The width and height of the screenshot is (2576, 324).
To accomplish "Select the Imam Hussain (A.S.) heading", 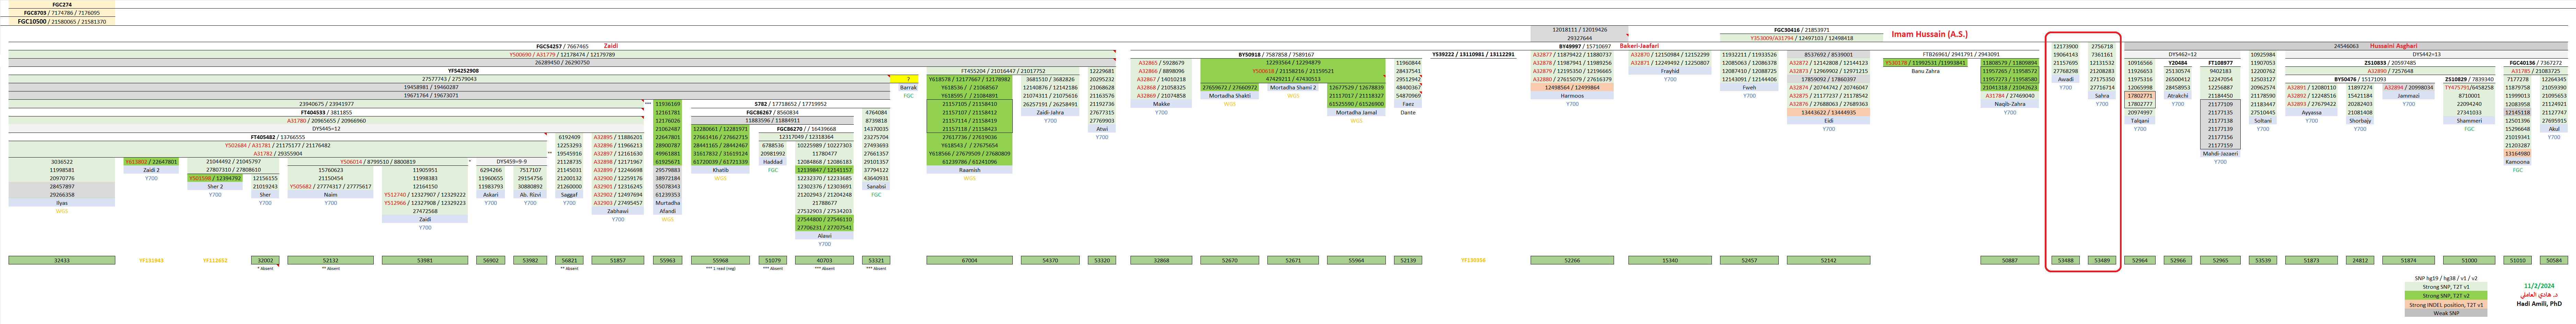I will [1929, 34].
